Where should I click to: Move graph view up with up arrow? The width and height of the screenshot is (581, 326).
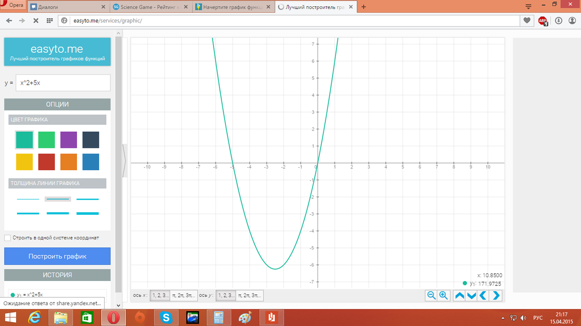pos(459,295)
